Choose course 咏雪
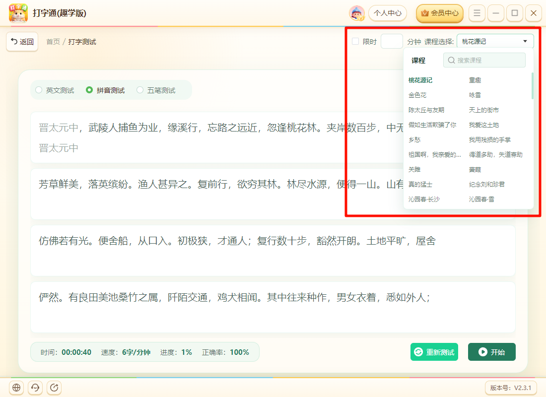Viewport: 546px width, 397px height. (475, 95)
